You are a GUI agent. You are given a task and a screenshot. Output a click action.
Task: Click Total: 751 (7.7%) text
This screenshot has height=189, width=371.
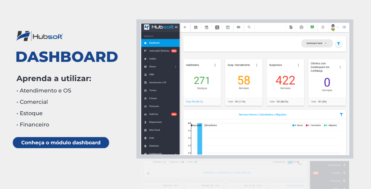click(x=236, y=102)
